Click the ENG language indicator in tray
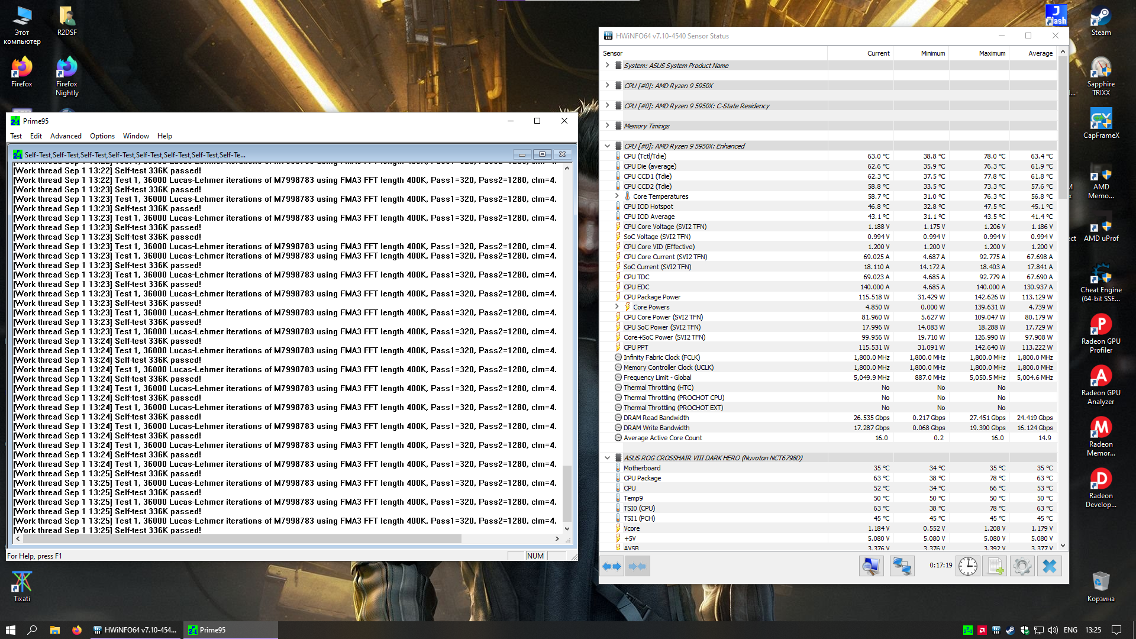The height and width of the screenshot is (639, 1136). 1070,630
